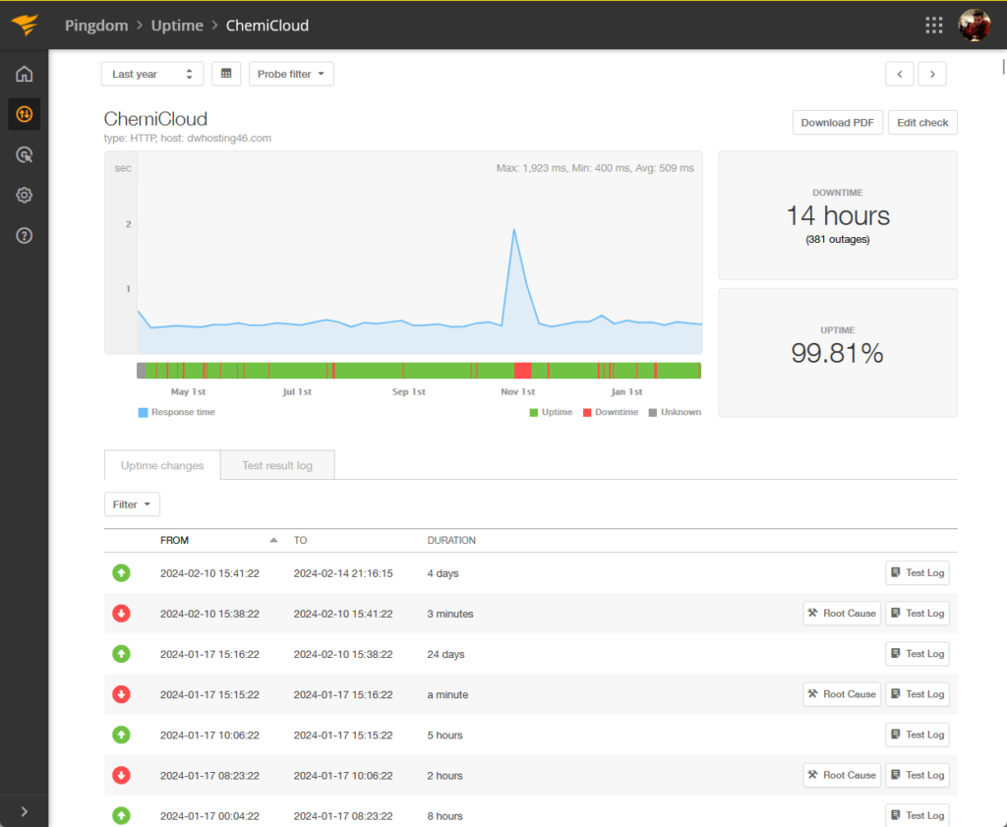
Task: Click a red downtime marker on the timeline bar
Action: 522,370
